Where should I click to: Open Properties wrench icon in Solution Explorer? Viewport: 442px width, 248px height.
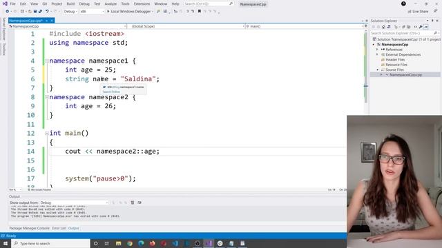[421, 27]
